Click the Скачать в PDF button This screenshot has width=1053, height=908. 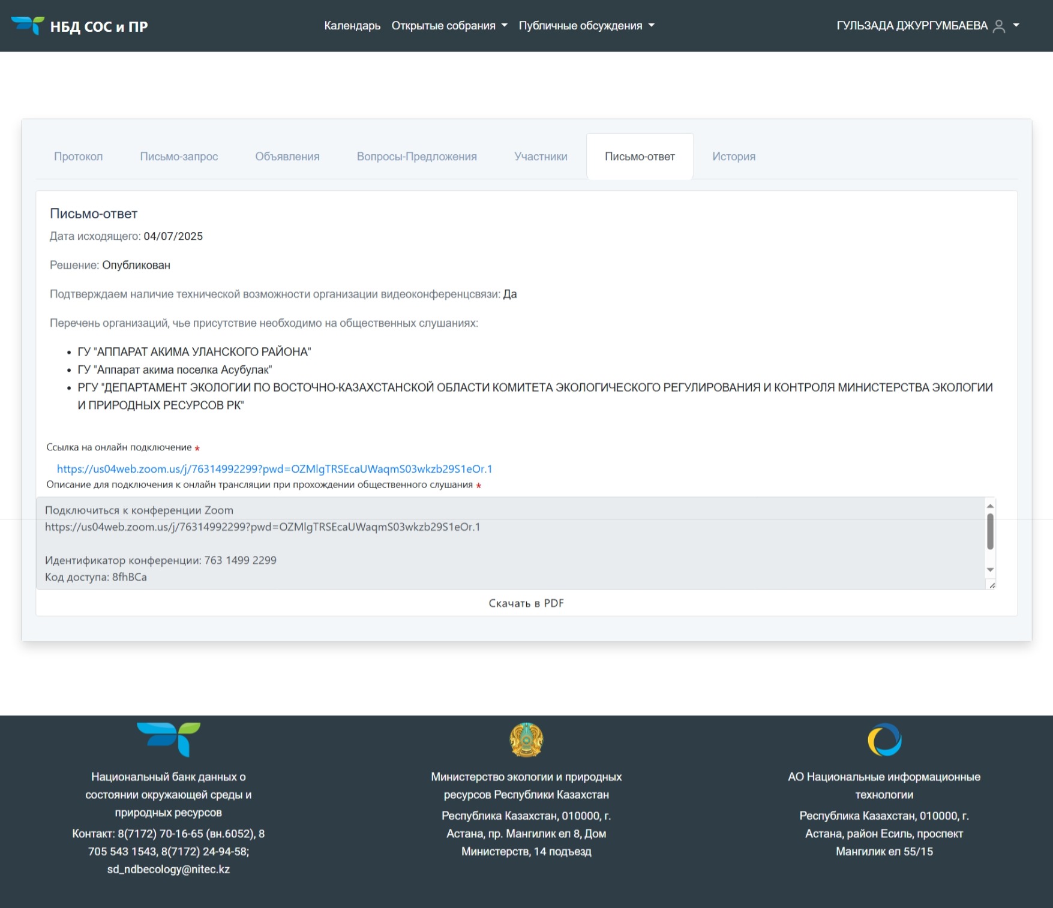click(x=526, y=603)
